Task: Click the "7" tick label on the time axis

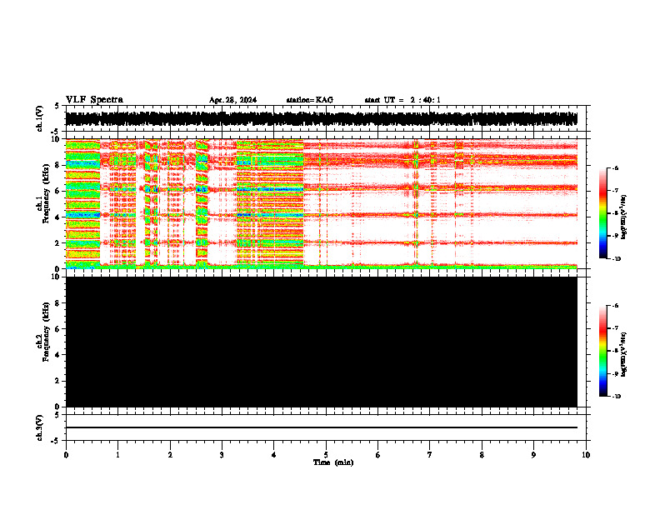Action: [430, 455]
